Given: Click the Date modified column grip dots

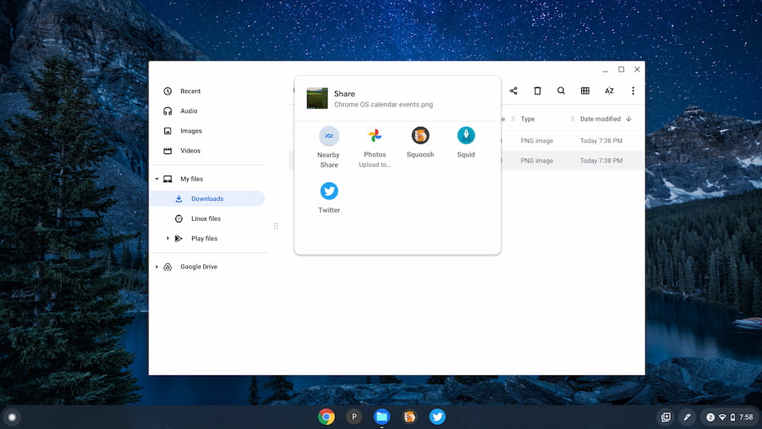Looking at the screenshot, I should pyautogui.click(x=572, y=118).
